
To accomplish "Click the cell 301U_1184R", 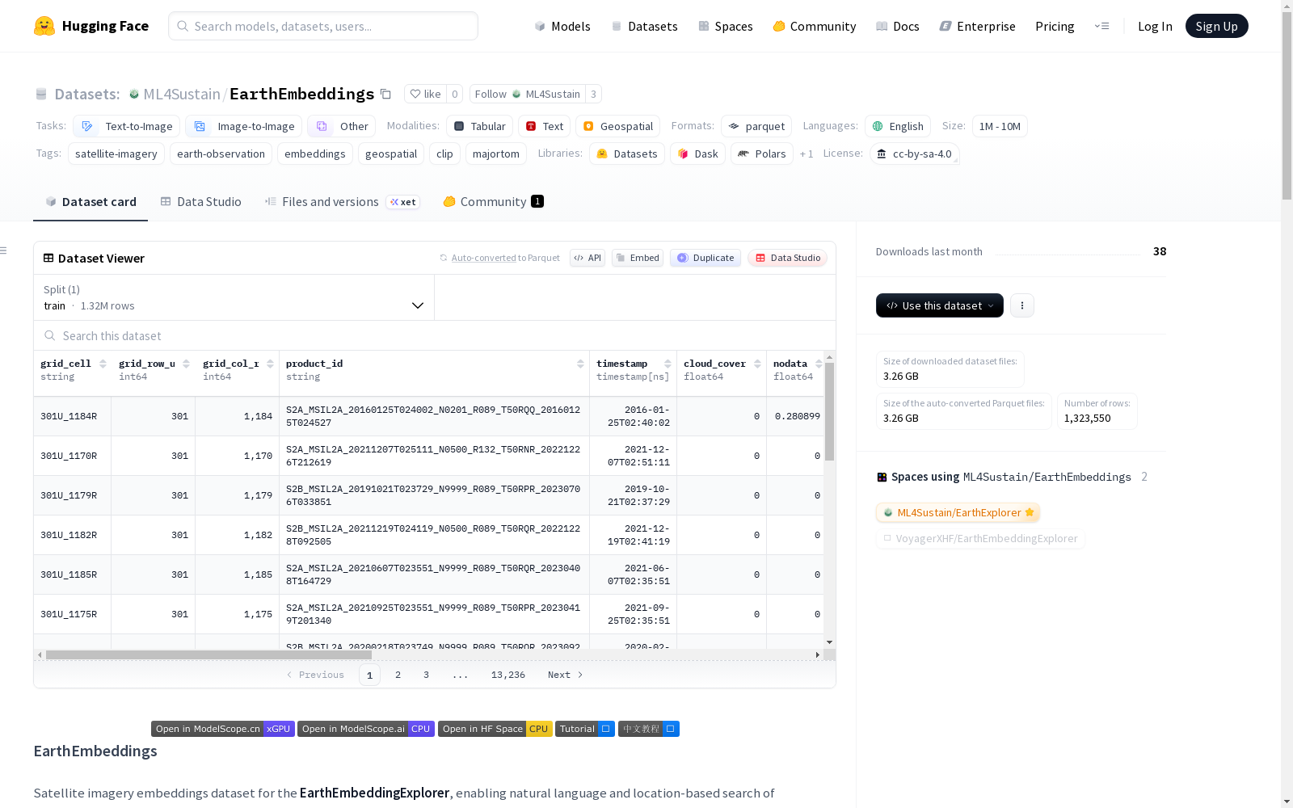I will 72,416.
